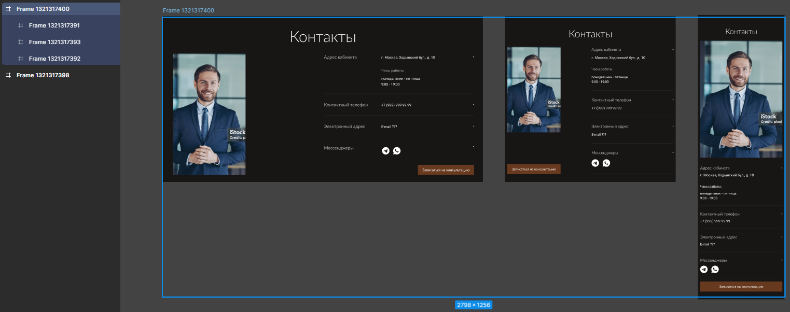Click Telegram icon in the middle tablet layout
The width and height of the screenshot is (790, 312).
(x=595, y=163)
